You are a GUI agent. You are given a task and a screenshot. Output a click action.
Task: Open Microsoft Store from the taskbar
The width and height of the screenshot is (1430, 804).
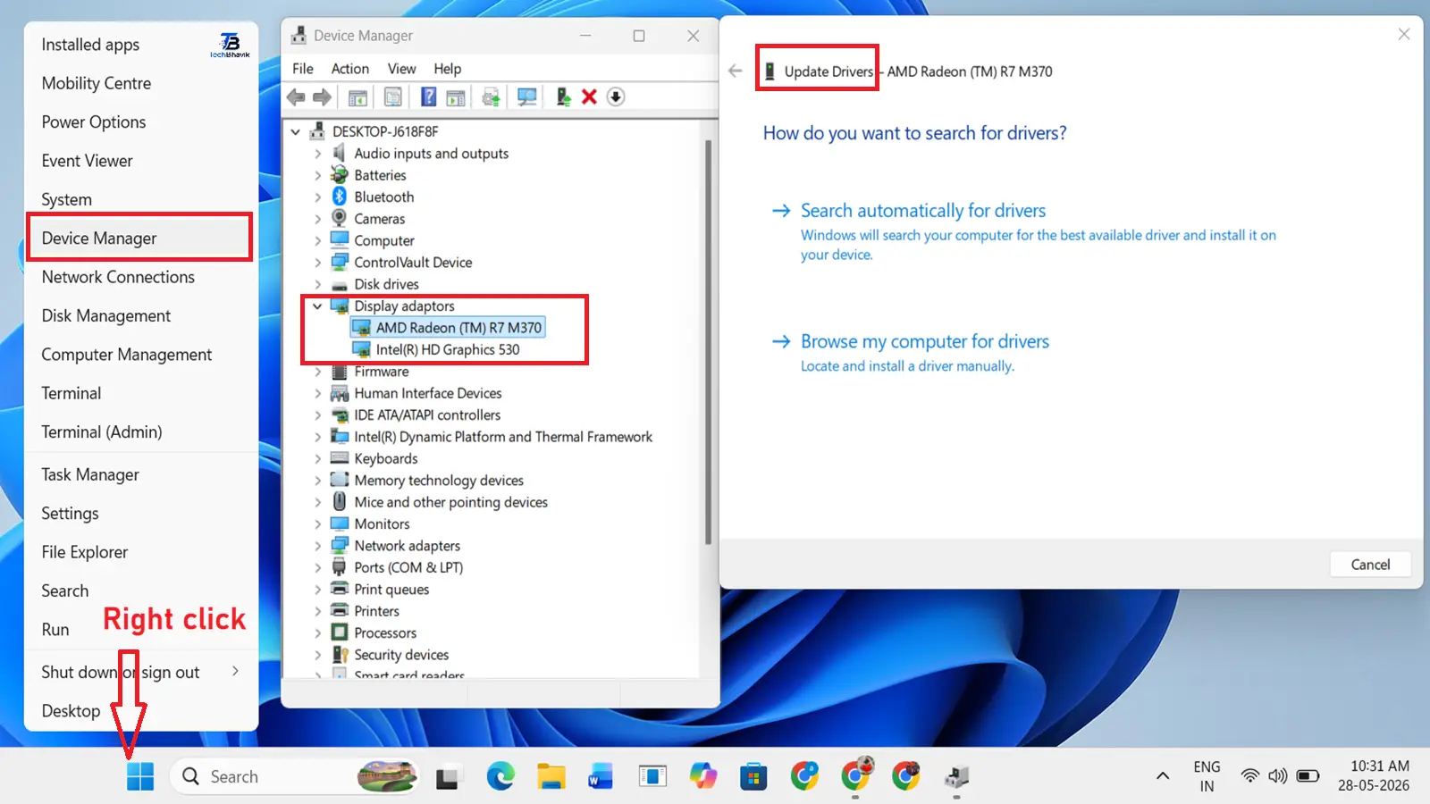click(x=753, y=776)
